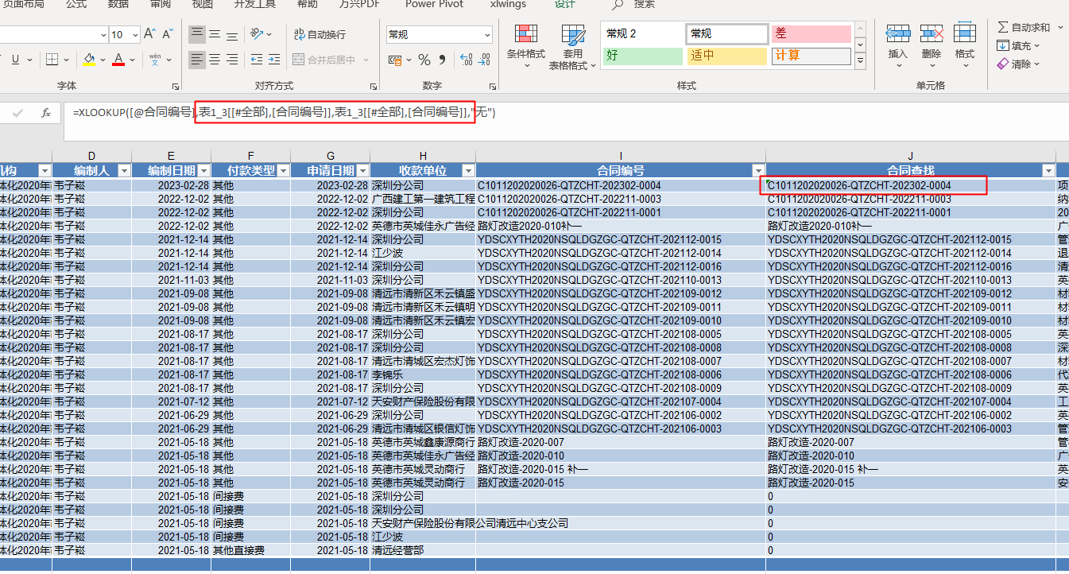
Task: Open the font color dropdown arrow
Action: pyautogui.click(x=132, y=60)
